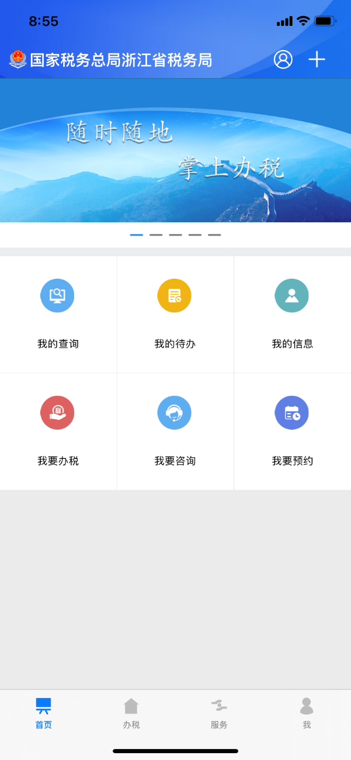The image size is (351, 760).
Task: Switch to the 我 profile tab
Action: tap(307, 713)
